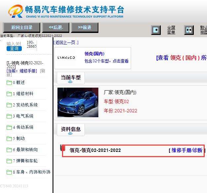Click the full-screen menu arrow icon

click(x=156, y=30)
